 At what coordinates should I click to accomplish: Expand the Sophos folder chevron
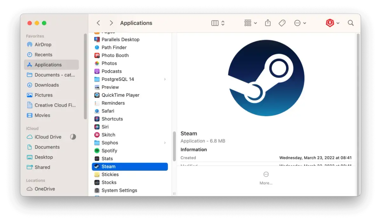click(165, 143)
